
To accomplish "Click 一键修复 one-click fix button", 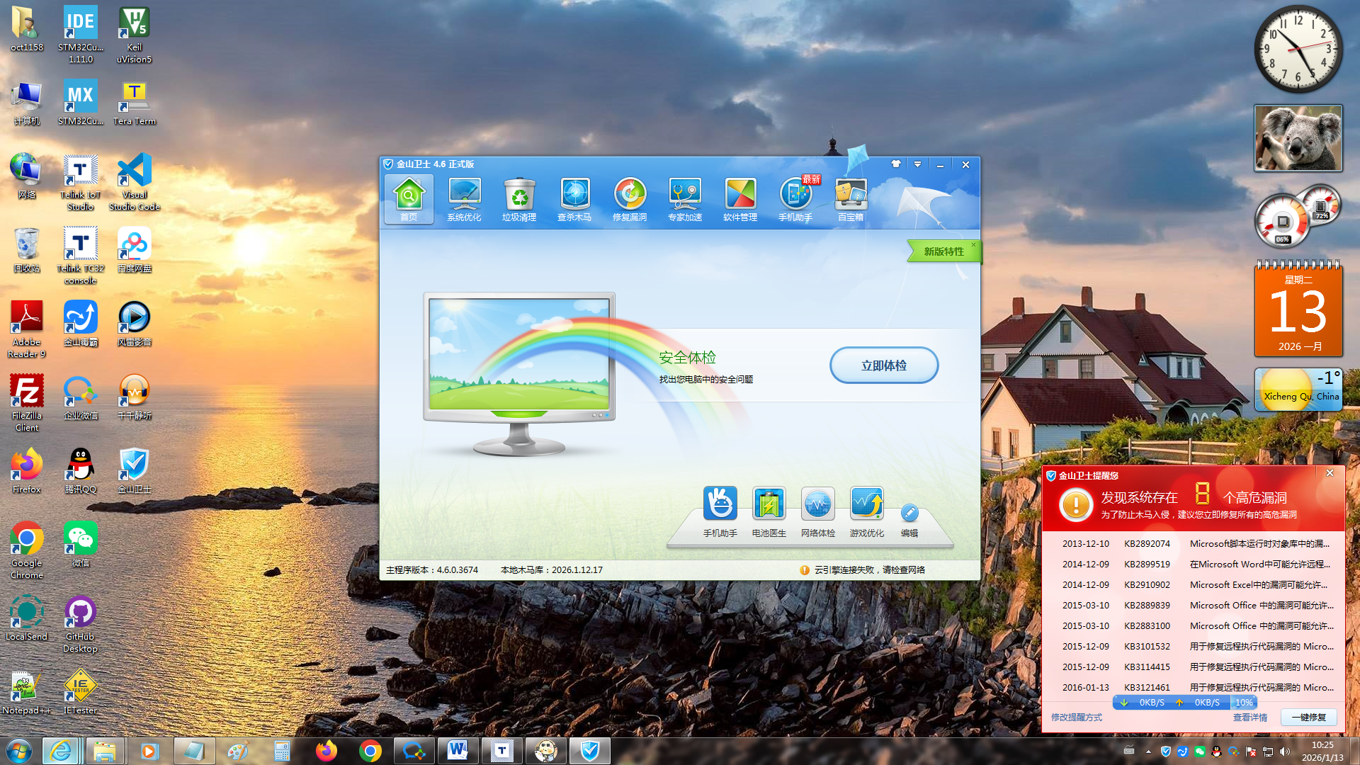I will click(x=1308, y=718).
